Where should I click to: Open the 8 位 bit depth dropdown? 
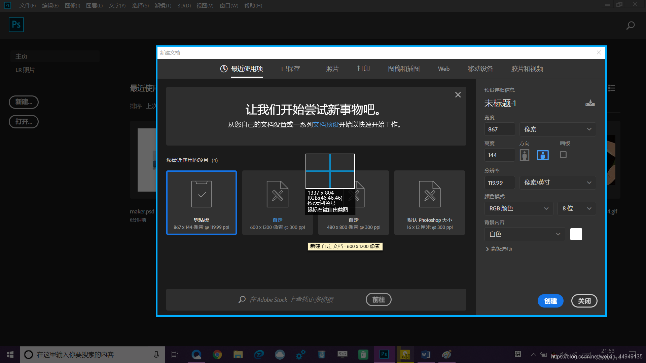pyautogui.click(x=577, y=208)
